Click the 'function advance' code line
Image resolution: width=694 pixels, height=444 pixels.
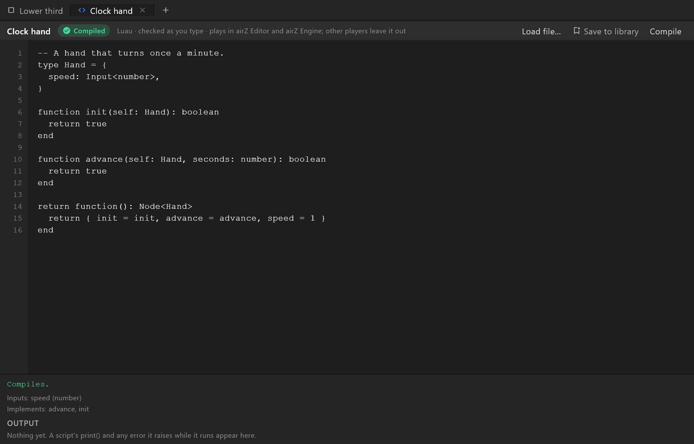tap(182, 159)
